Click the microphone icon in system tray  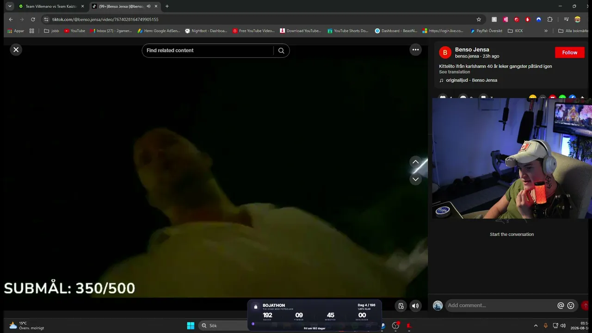point(546,326)
